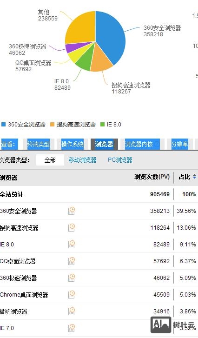
Task: Click 360安全浏览器 in the table
Action: (18, 211)
